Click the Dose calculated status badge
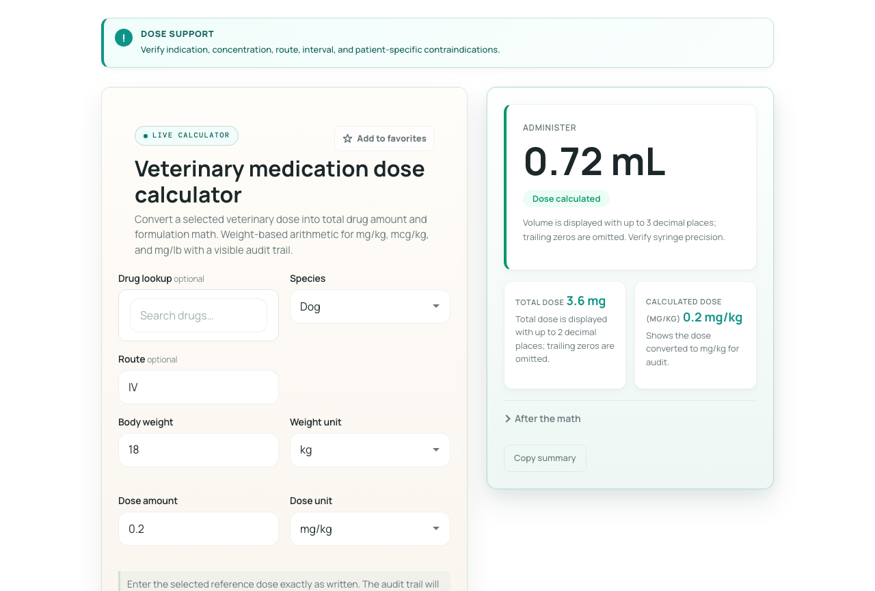The width and height of the screenshot is (875, 591). pos(566,199)
